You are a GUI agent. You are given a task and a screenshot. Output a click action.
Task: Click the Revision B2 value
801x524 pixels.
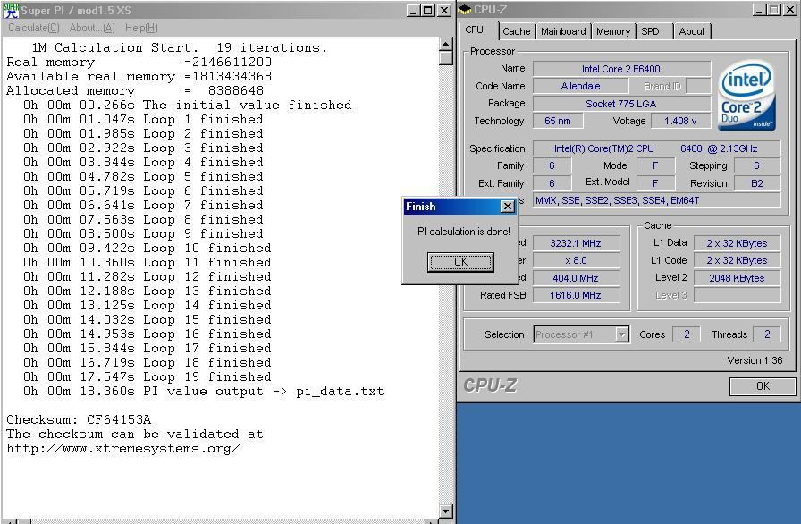[x=757, y=183]
